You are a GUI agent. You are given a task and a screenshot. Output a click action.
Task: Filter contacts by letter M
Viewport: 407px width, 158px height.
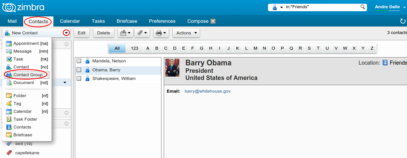(x=255, y=48)
